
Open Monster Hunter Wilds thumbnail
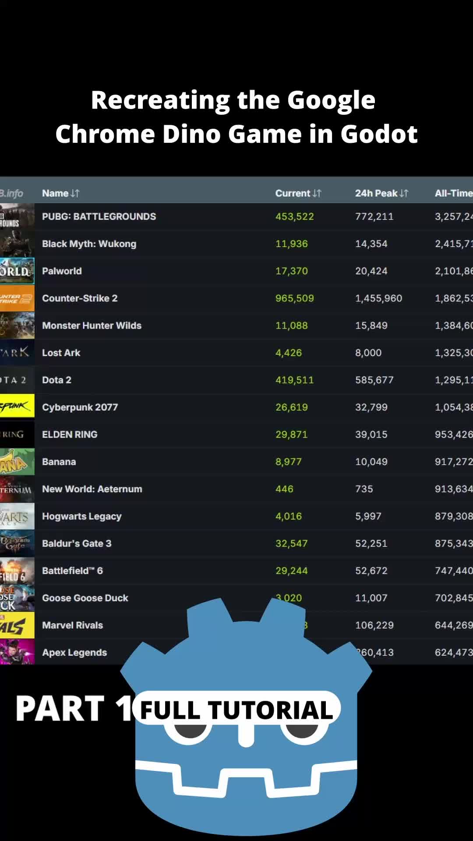tap(17, 325)
